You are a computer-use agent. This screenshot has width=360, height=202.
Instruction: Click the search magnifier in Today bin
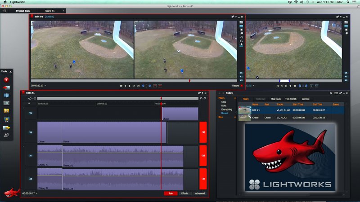tap(330, 93)
